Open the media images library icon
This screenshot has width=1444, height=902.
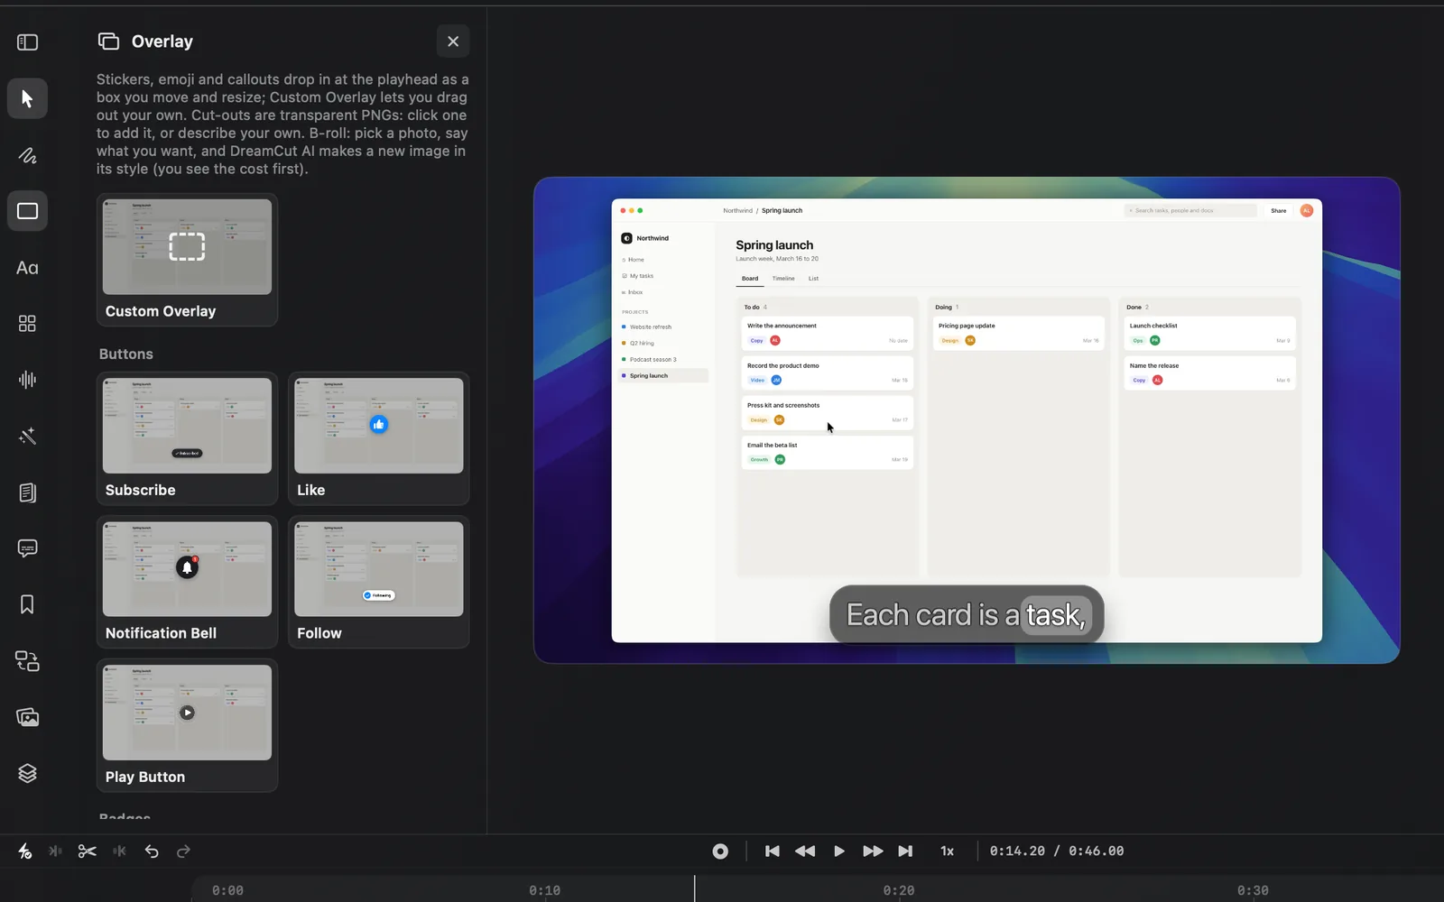[27, 717]
